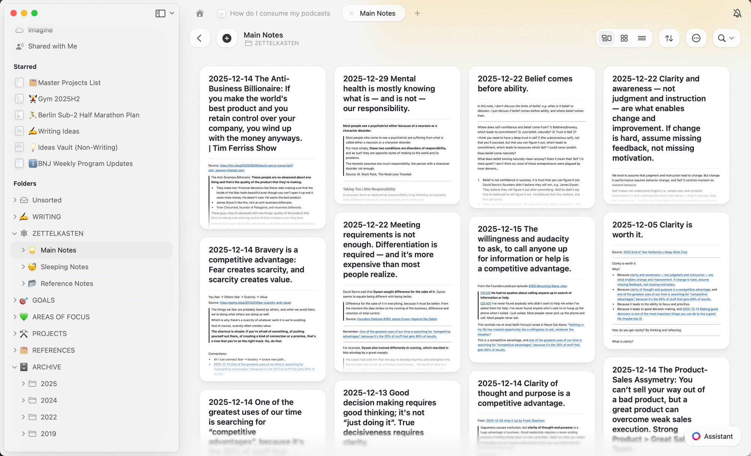The image size is (751, 456).
Task: Toggle the sidebar visibility icon
Action: tap(160, 14)
